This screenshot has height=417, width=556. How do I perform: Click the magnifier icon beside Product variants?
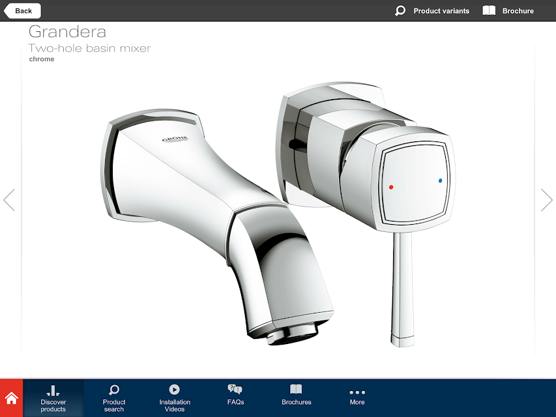[400, 10]
